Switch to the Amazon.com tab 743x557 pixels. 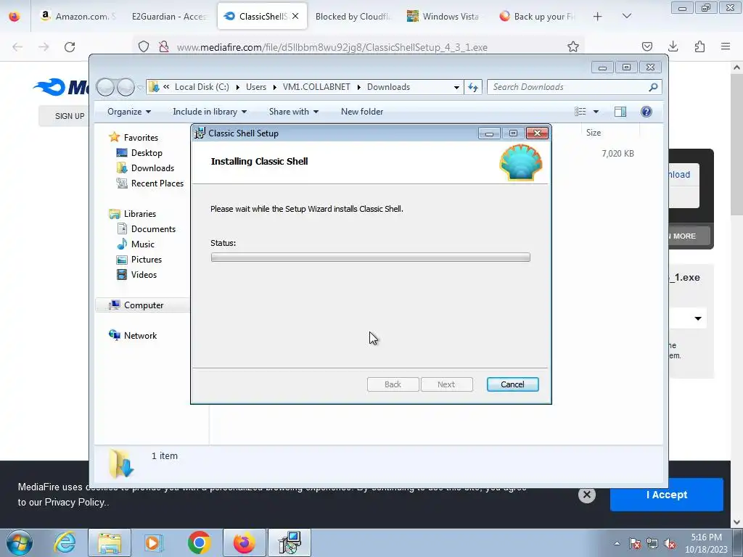(x=78, y=17)
